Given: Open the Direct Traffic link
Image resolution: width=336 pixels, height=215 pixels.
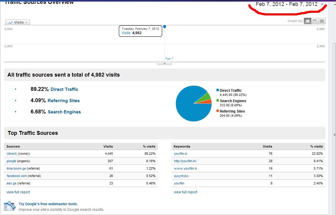Looking at the screenshot, I should coord(64,89).
